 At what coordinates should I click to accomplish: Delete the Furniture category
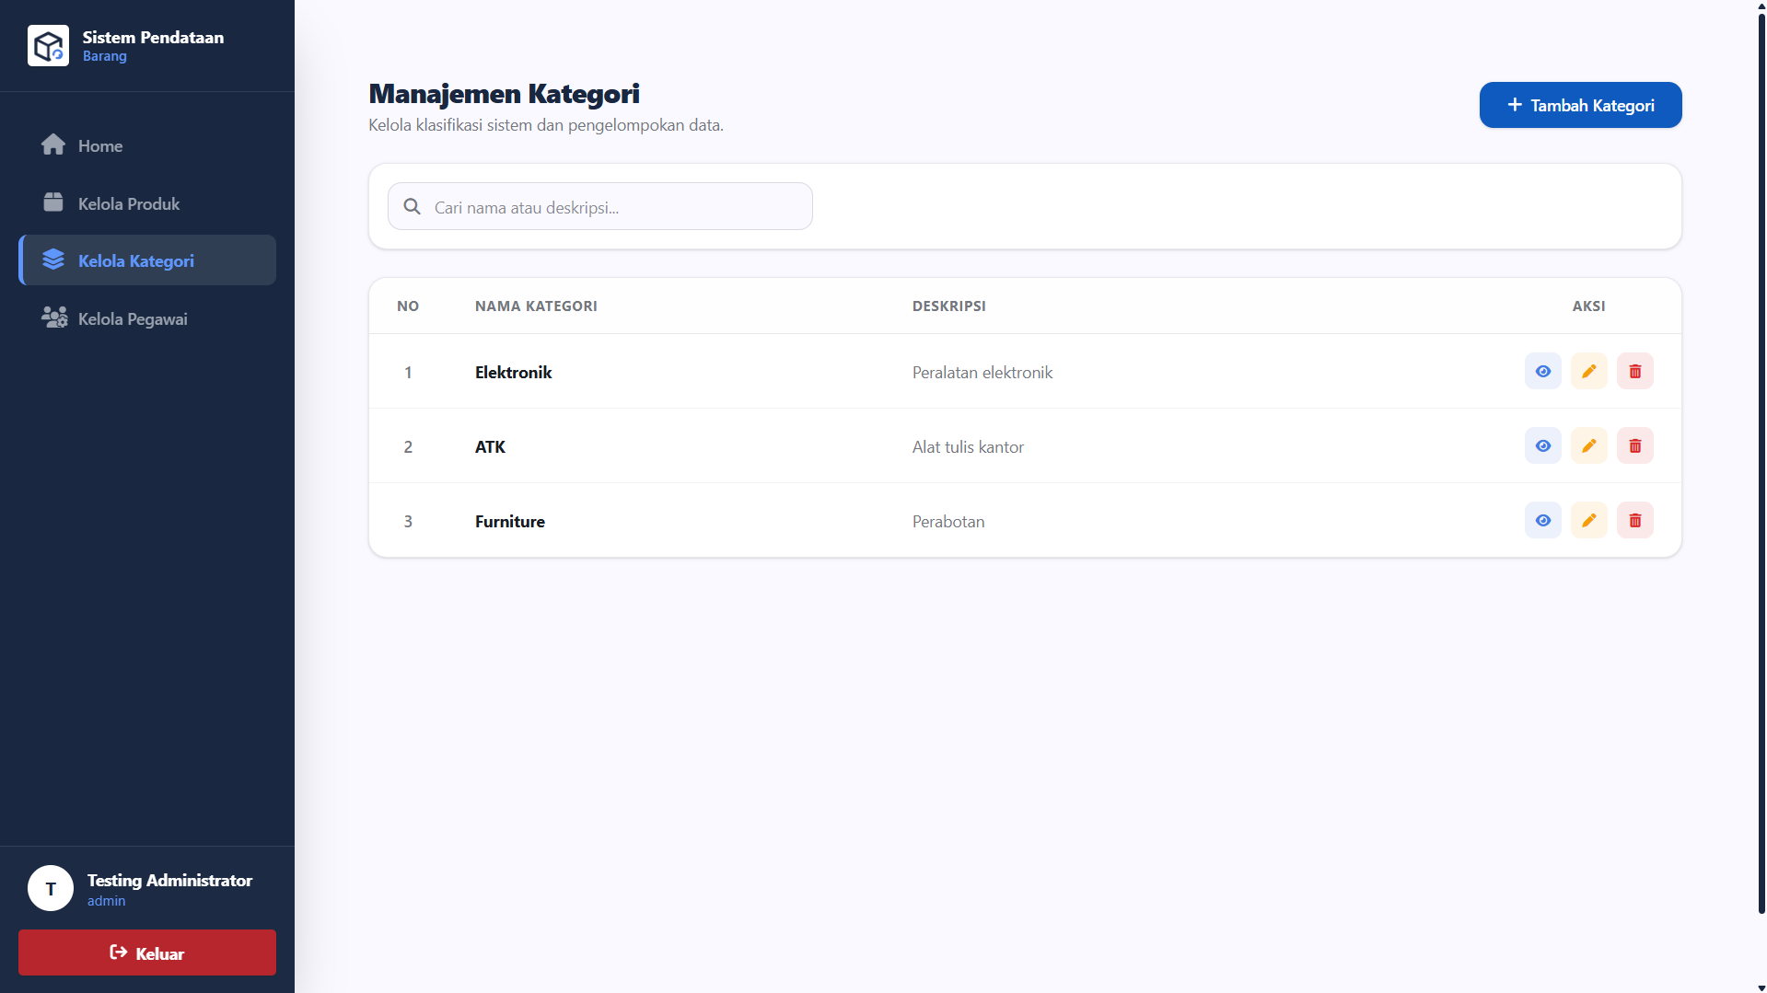point(1635,520)
